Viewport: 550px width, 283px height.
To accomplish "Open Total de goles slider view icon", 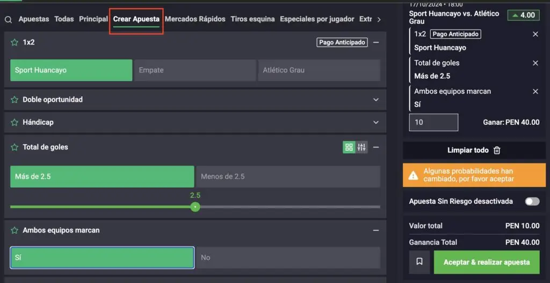I will coord(361,147).
